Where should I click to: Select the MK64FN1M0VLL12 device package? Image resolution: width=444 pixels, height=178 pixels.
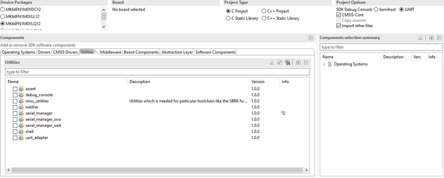(3, 16)
